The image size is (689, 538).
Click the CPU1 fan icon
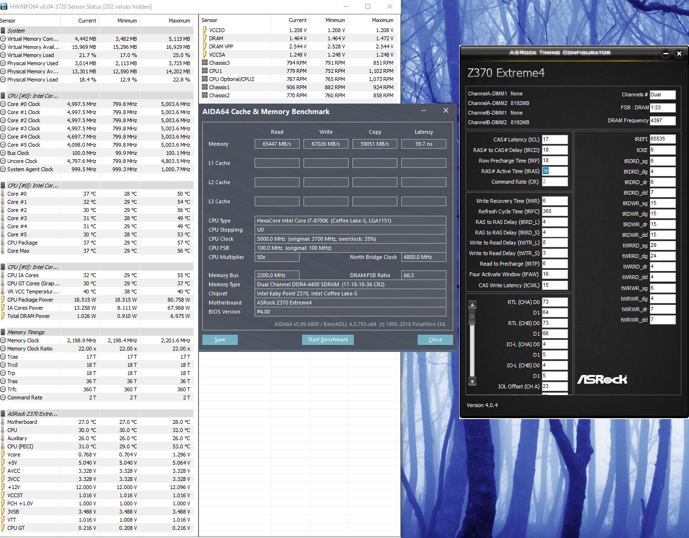click(205, 71)
